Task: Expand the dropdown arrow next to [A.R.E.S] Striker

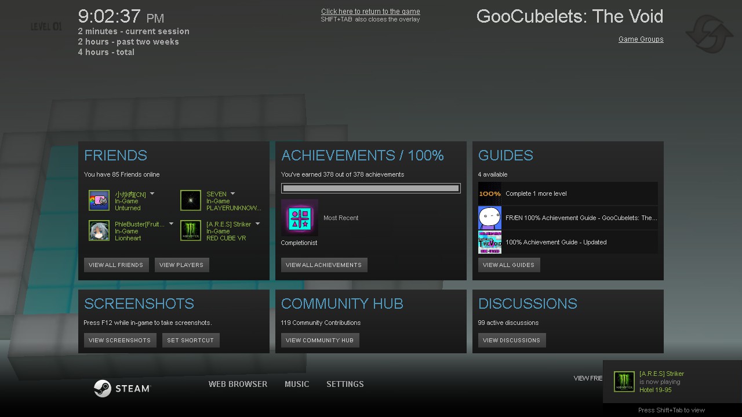Action: [x=257, y=224]
